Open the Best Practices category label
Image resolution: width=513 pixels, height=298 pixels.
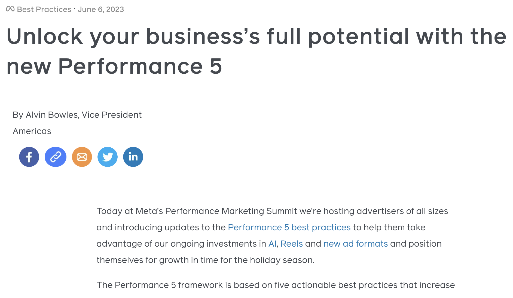point(44,10)
